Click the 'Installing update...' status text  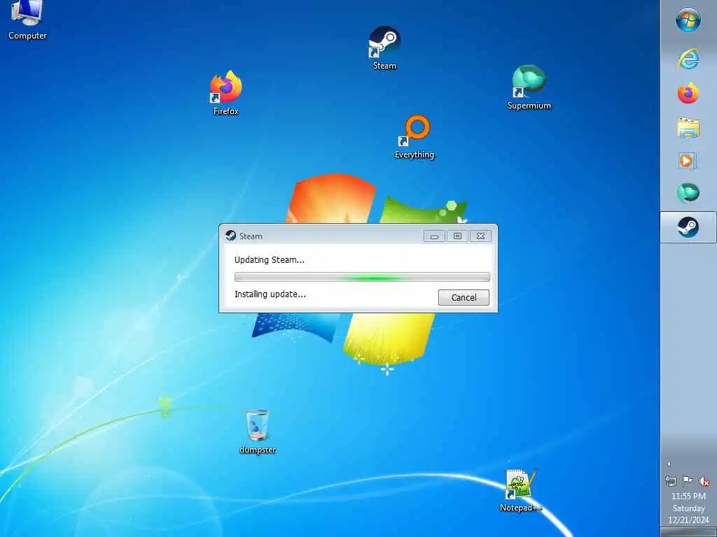(270, 294)
